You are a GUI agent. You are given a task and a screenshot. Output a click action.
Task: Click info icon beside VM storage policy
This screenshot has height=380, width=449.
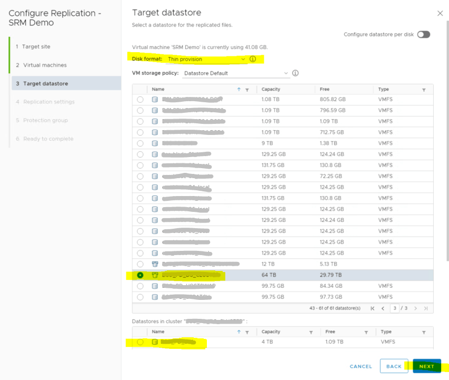pos(295,73)
